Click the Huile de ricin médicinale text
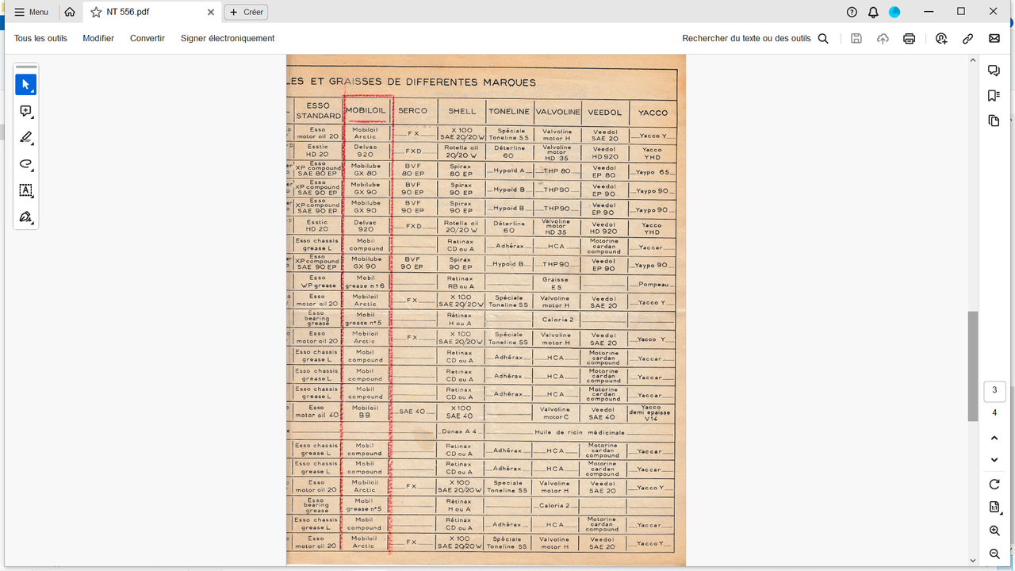1015x571 pixels. tap(580, 432)
